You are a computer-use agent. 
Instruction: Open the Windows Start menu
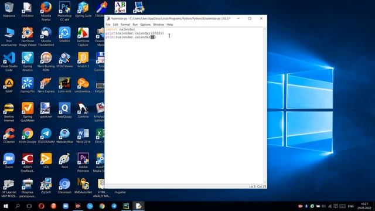coord(5,206)
